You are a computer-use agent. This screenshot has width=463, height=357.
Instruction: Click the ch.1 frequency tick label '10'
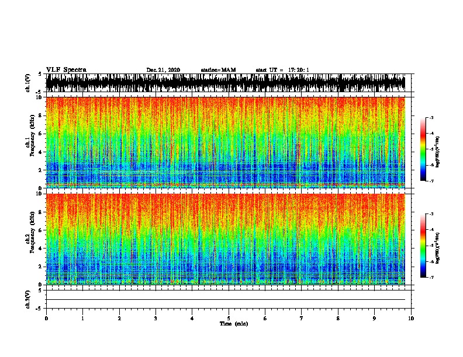click(x=40, y=97)
